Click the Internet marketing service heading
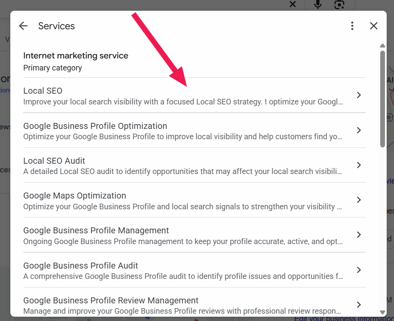The height and width of the screenshot is (321, 394). 76,56
